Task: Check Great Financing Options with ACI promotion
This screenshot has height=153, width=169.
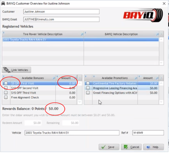Action: tap(88, 93)
